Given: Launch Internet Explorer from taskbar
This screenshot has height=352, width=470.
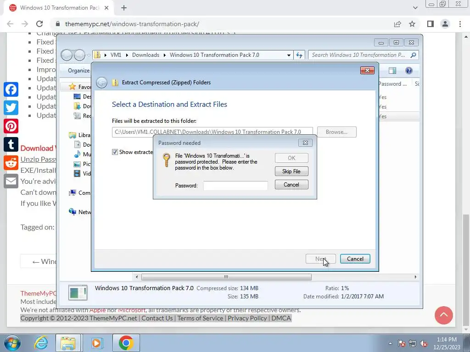Looking at the screenshot, I should tap(41, 343).
